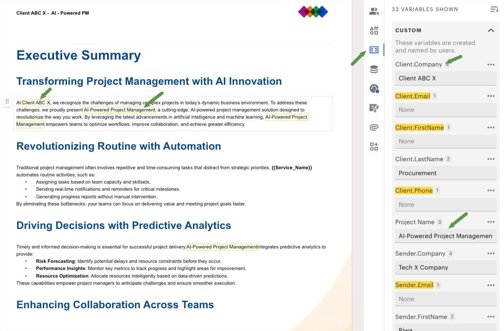The width and height of the screenshot is (504, 331).
Task: Click Enhancing Collaboration Across Teams heading
Action: tap(115, 305)
